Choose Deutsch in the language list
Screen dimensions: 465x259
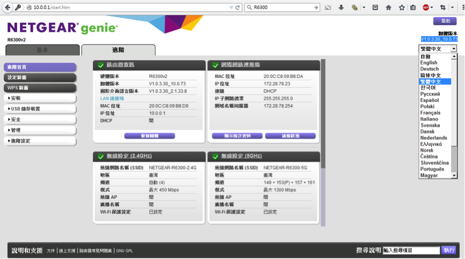tap(430, 69)
